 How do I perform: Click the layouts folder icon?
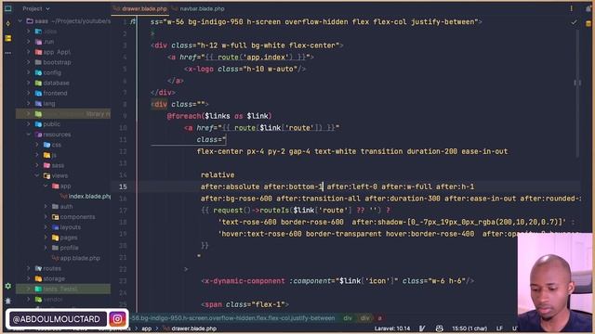56,226
